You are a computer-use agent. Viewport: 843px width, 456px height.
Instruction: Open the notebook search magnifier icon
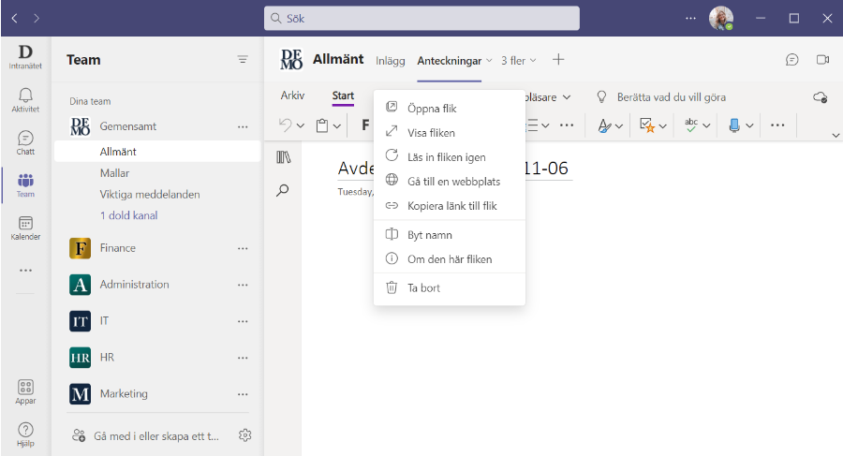(x=283, y=190)
